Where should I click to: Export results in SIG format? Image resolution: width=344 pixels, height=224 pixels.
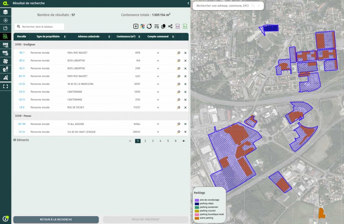pos(178,27)
